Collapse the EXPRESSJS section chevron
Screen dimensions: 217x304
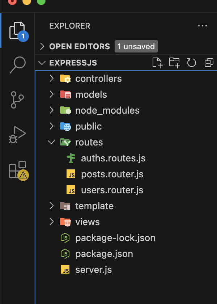click(x=42, y=63)
